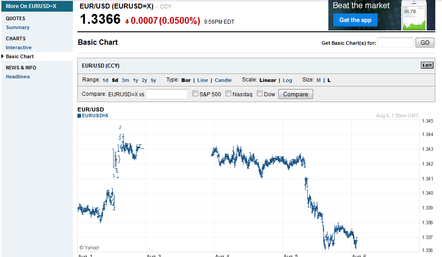Click the 1.340 axis label

428,193
